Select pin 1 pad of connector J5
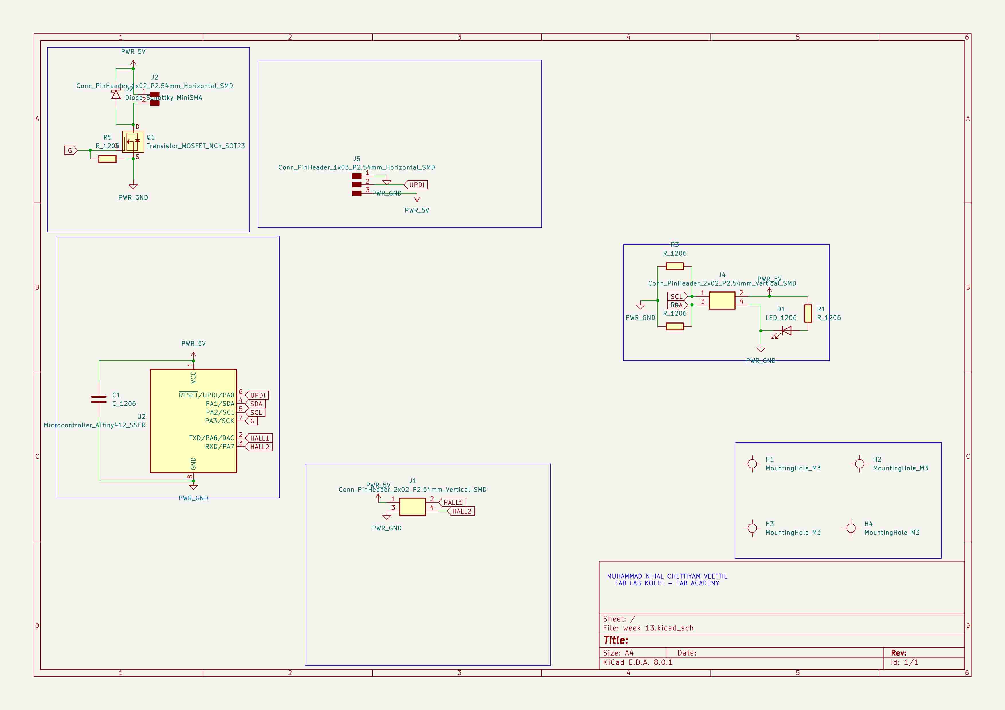Screen dimensions: 1005x710 357,176
